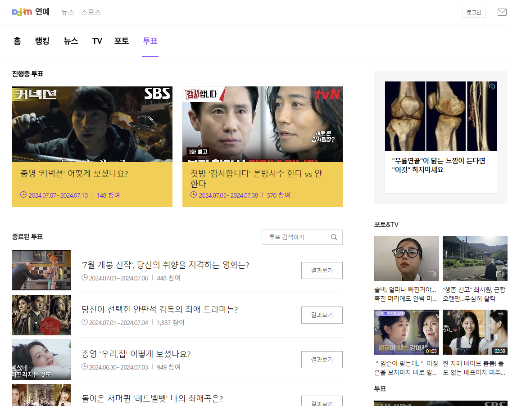Image resolution: width=508 pixels, height=406 pixels.
Task: Open the Daum logo home link
Action: [x=22, y=12]
